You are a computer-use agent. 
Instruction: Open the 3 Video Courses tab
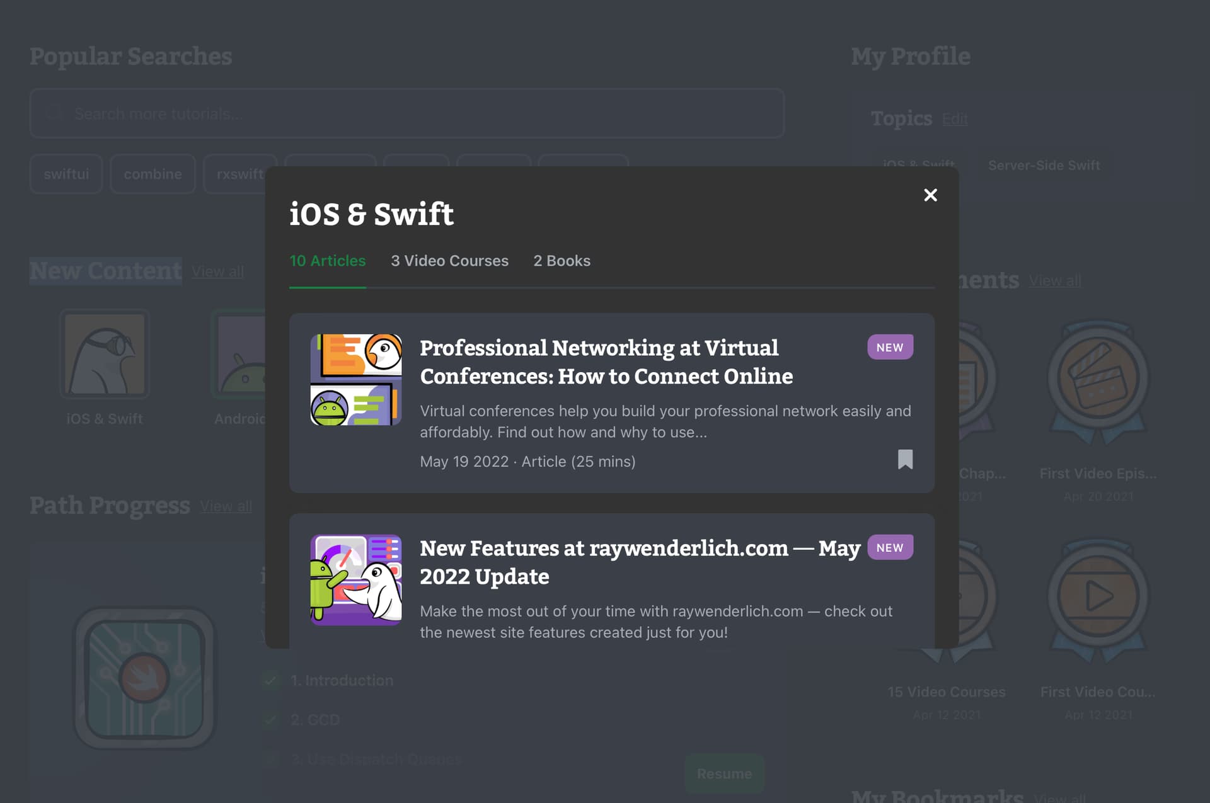(449, 261)
